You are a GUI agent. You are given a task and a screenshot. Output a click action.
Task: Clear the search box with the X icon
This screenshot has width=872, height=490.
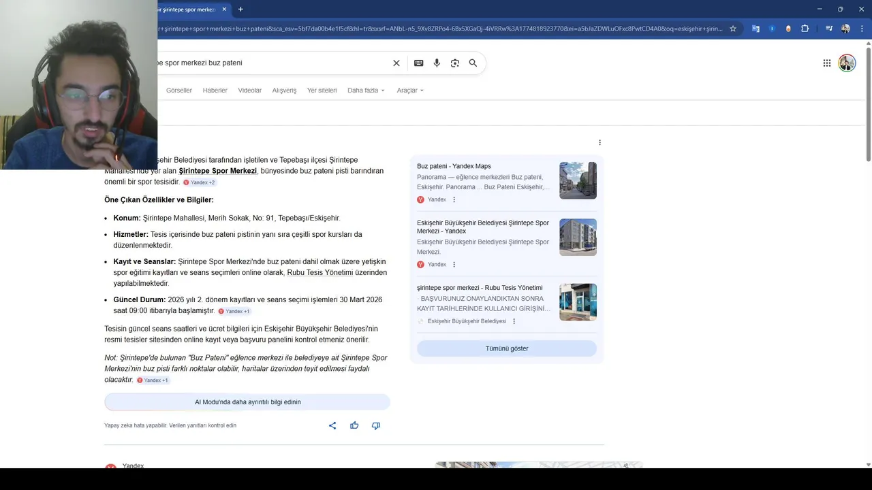[396, 63]
